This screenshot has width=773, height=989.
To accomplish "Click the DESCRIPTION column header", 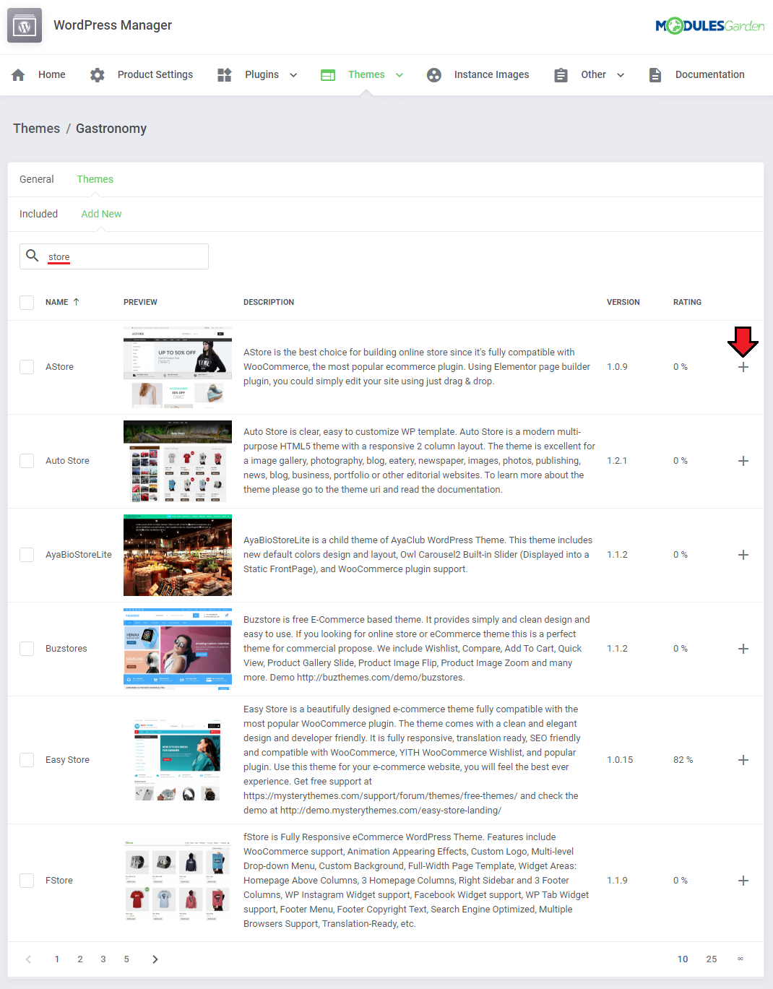I will point(269,303).
